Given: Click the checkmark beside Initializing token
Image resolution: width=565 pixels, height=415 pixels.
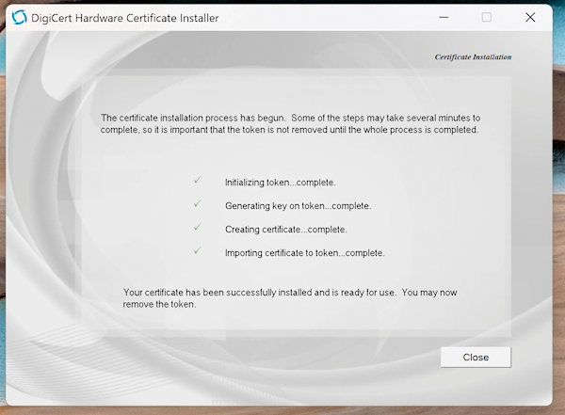Looking at the screenshot, I should (198, 181).
